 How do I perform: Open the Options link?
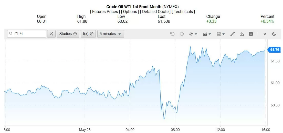click(x=130, y=12)
